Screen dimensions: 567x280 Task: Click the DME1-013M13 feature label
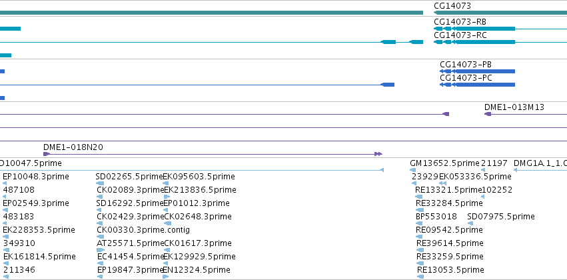pos(514,107)
